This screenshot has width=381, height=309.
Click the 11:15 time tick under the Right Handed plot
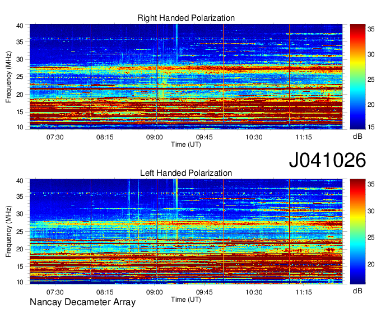(304, 137)
